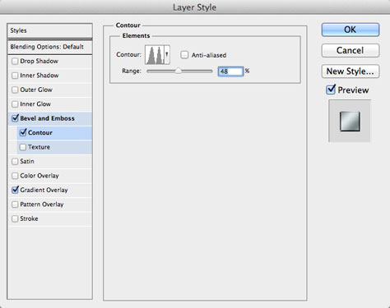Image resolution: width=390 pixels, height=308 pixels.
Task: Select Blending Options: Default
Action: click(x=49, y=47)
